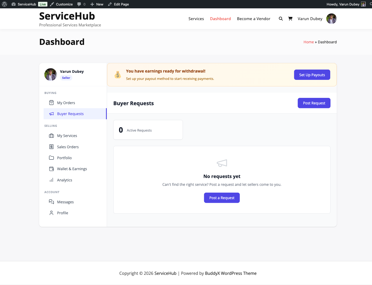Viewport: 372px width, 285px height.
Task: Click the Buyer Requests megaphone icon
Action: click(51, 114)
